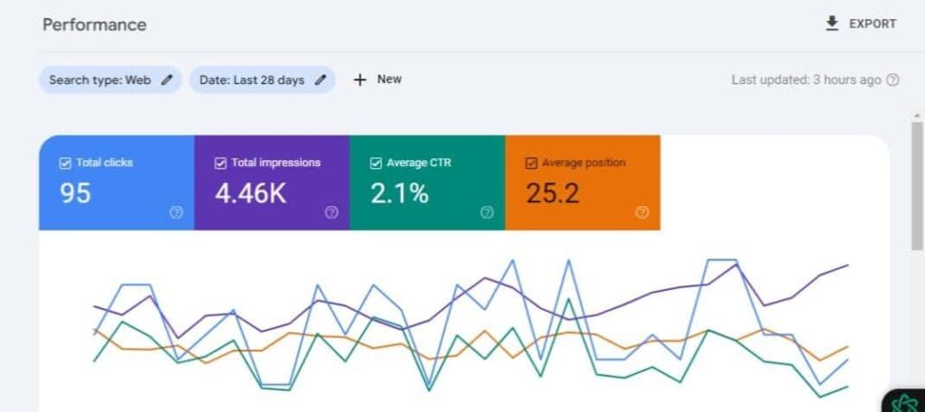Open help icon on Average position card
Image resolution: width=925 pixels, height=412 pixels.
coord(642,212)
